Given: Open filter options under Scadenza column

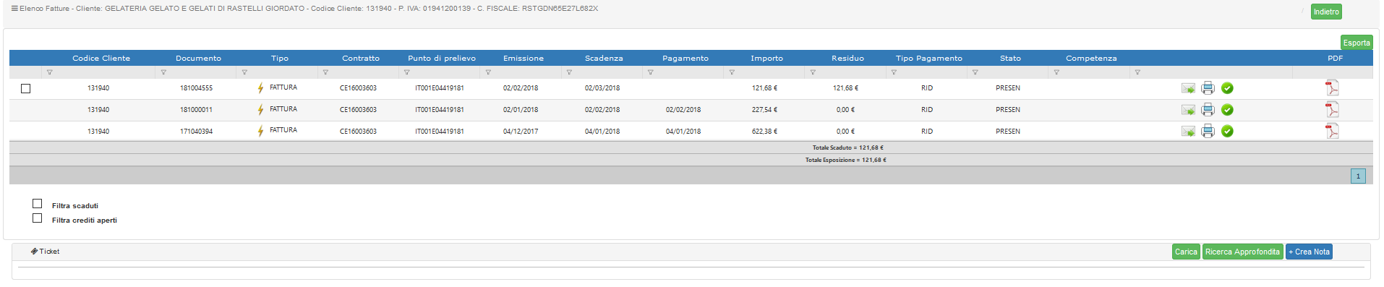Looking at the screenshot, I should (569, 72).
